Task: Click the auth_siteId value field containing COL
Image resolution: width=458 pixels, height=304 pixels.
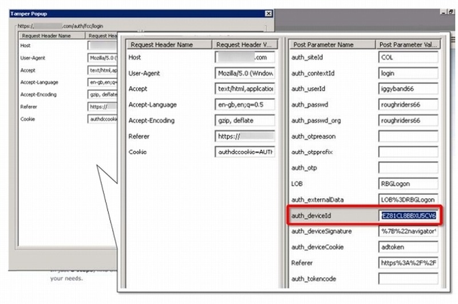Action: click(x=408, y=58)
